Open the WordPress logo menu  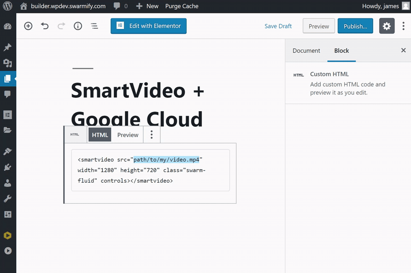click(x=7, y=6)
